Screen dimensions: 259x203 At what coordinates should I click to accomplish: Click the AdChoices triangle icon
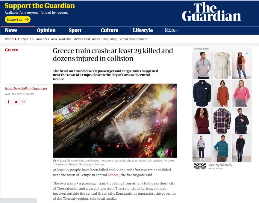[247, 53]
